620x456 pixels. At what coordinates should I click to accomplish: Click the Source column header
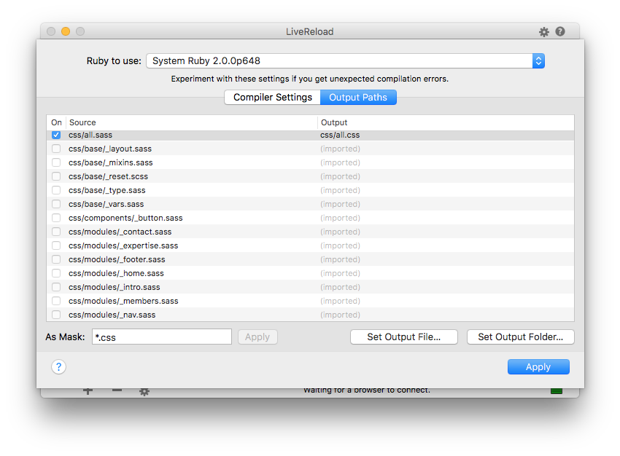click(192, 122)
